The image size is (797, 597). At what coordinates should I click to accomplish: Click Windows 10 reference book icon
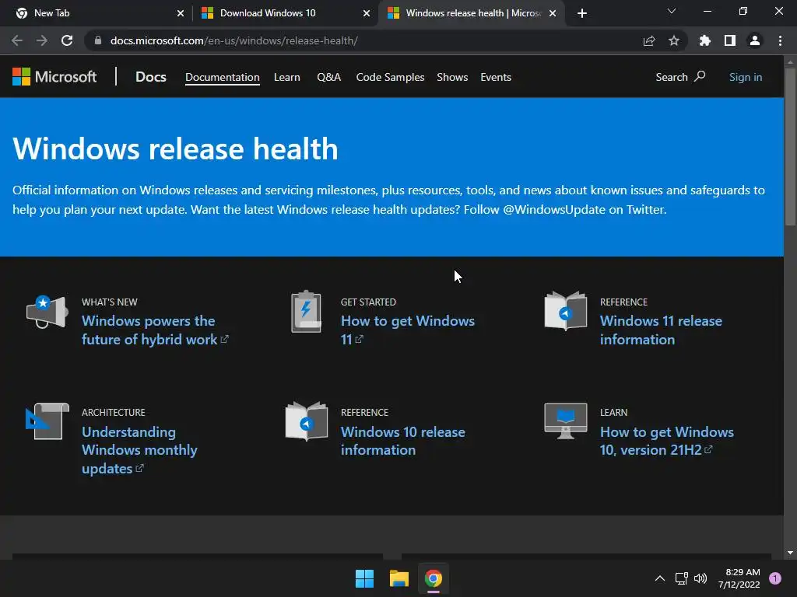(306, 421)
